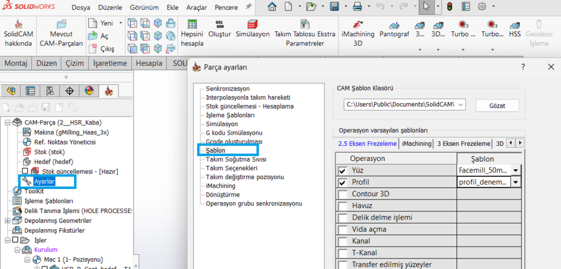Uncheck the Yüz operation checkbox
Screen dimensions: 561x269
tap(342, 170)
